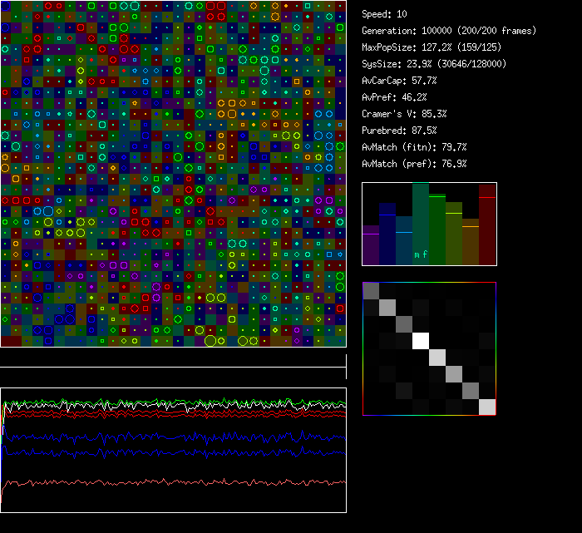
Task: Click the SysSize percentage line
Action: [434, 64]
